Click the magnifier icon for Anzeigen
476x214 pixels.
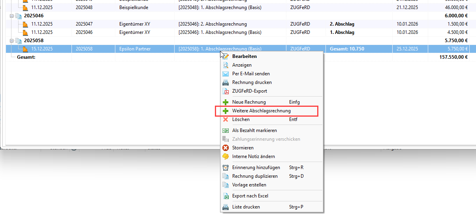coord(226,65)
